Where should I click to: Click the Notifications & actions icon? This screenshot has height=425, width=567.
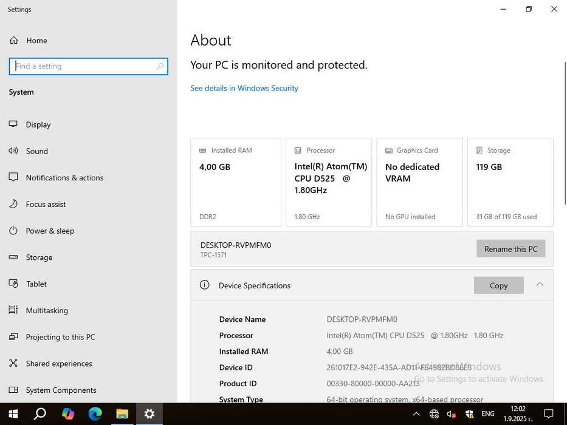coord(13,177)
